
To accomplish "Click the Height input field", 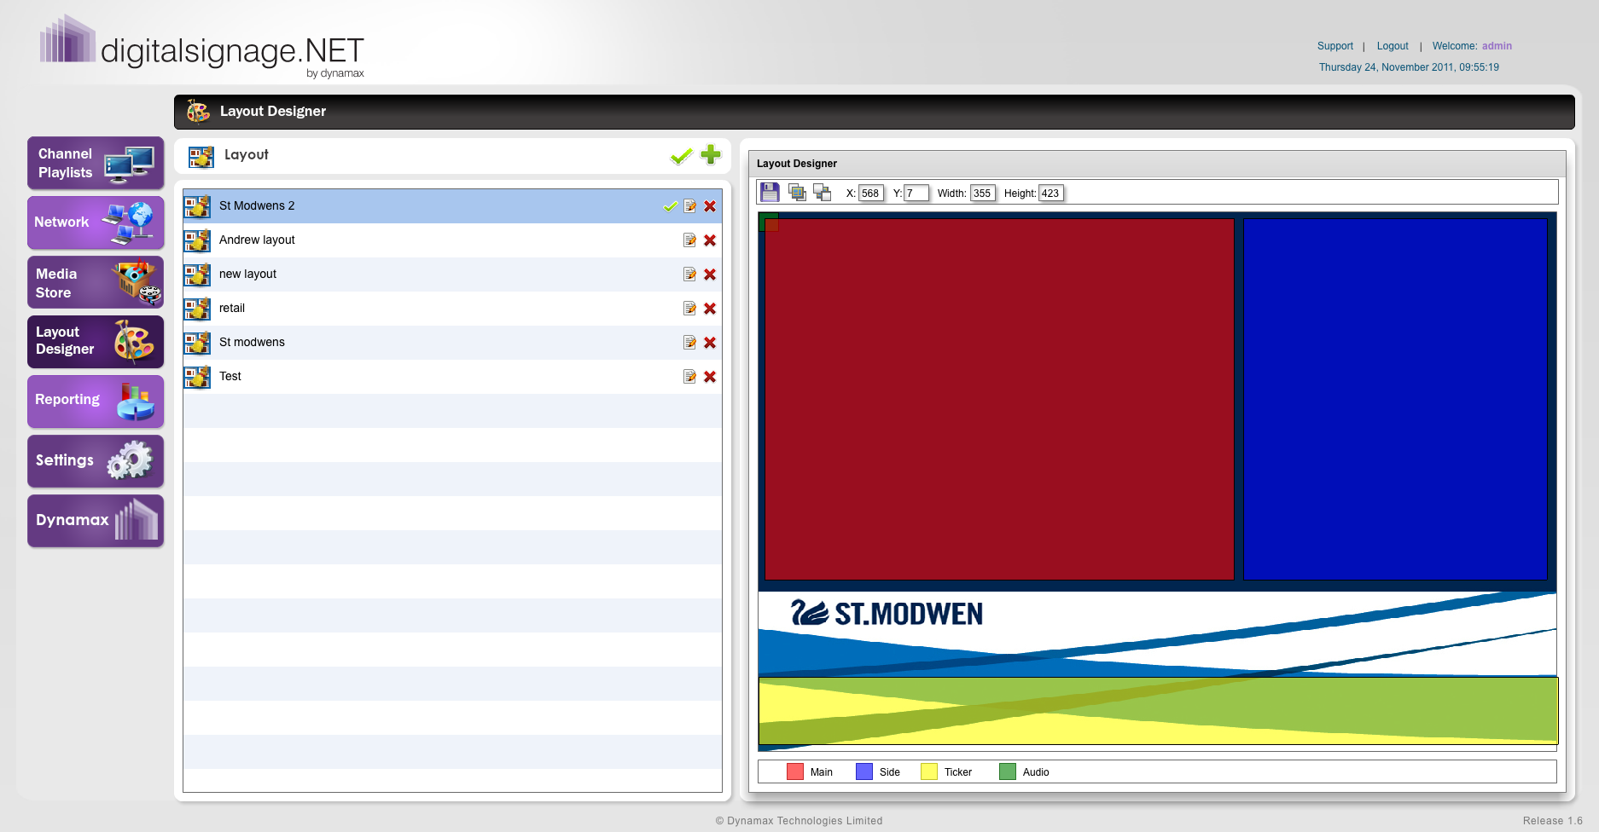I will tap(1050, 194).
